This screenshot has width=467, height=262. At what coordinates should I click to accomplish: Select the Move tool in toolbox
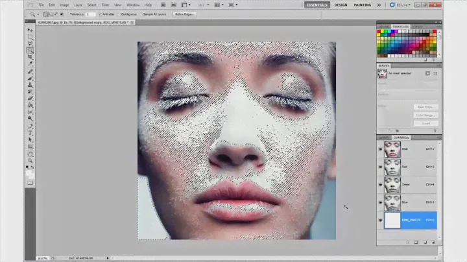click(30, 30)
